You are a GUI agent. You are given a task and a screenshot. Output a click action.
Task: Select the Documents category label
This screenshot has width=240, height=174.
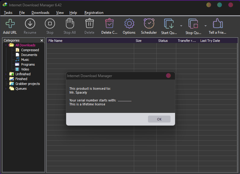[29, 55]
